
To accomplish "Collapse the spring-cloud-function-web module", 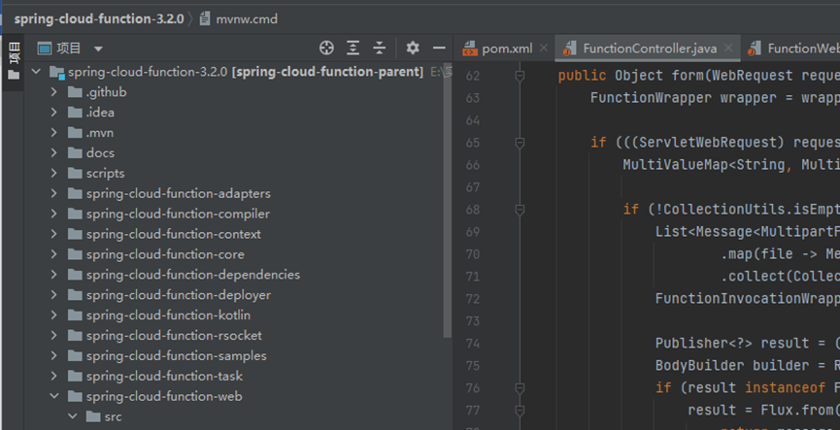I will (54, 396).
